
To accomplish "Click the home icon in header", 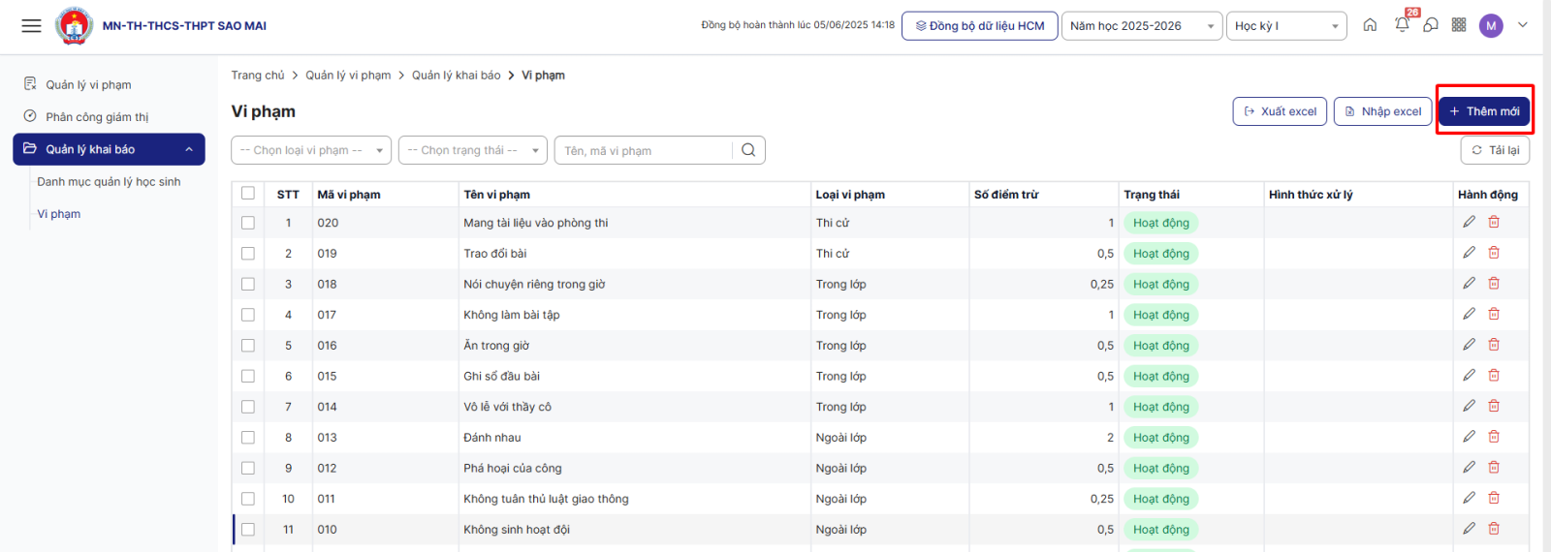I will 1370,25.
